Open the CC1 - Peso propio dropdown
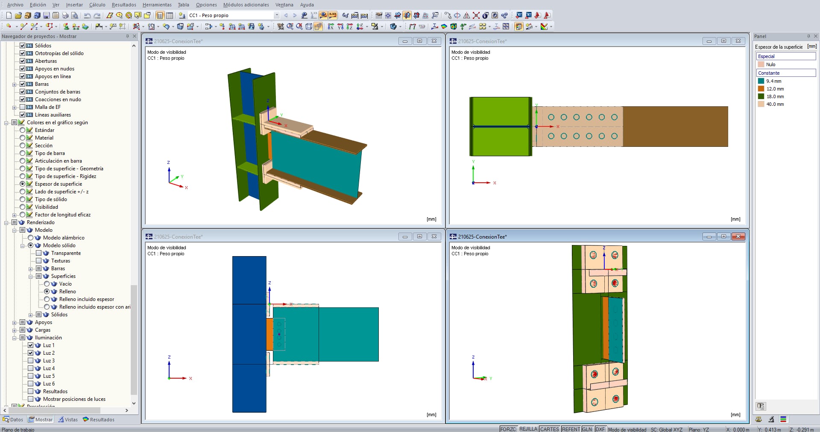Viewport: 820px width, 432px height. coord(276,15)
